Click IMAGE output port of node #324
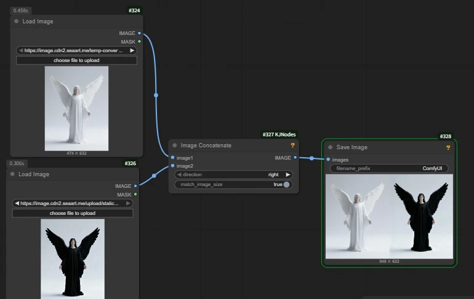 pos(140,33)
